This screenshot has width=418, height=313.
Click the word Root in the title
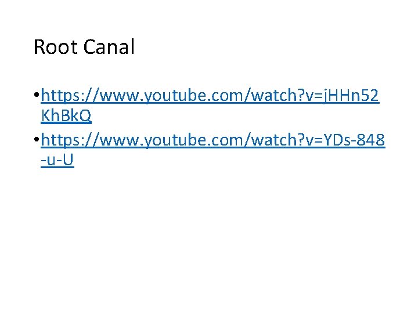point(56,47)
